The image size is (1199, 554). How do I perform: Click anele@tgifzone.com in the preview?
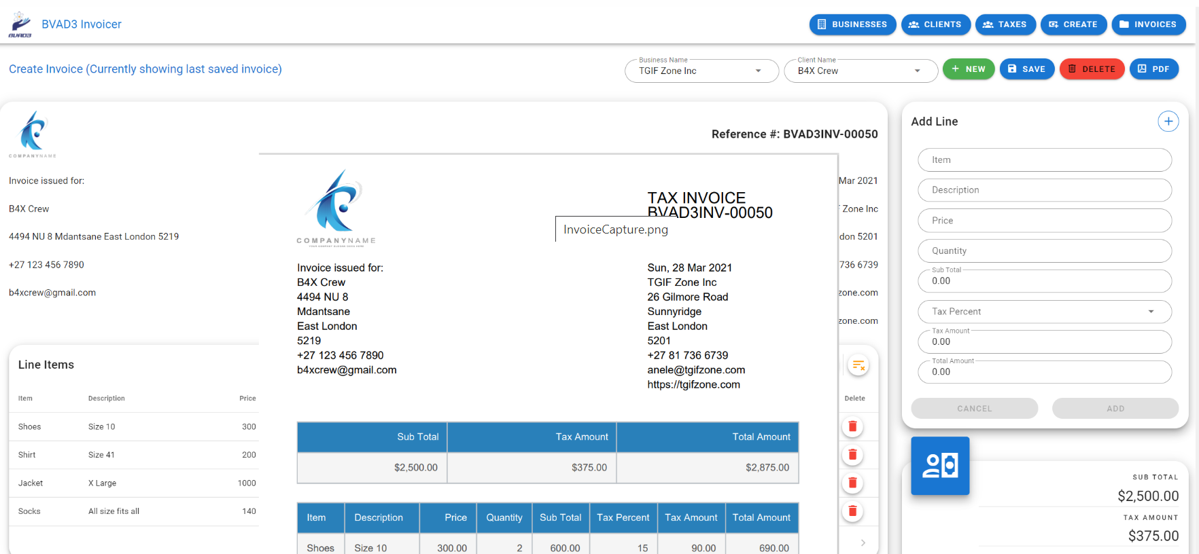point(696,370)
